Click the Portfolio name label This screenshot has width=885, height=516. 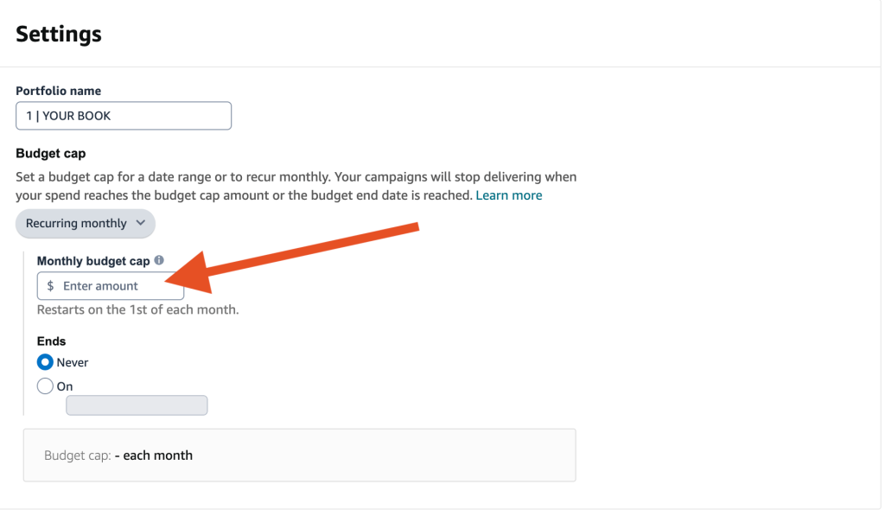(58, 91)
